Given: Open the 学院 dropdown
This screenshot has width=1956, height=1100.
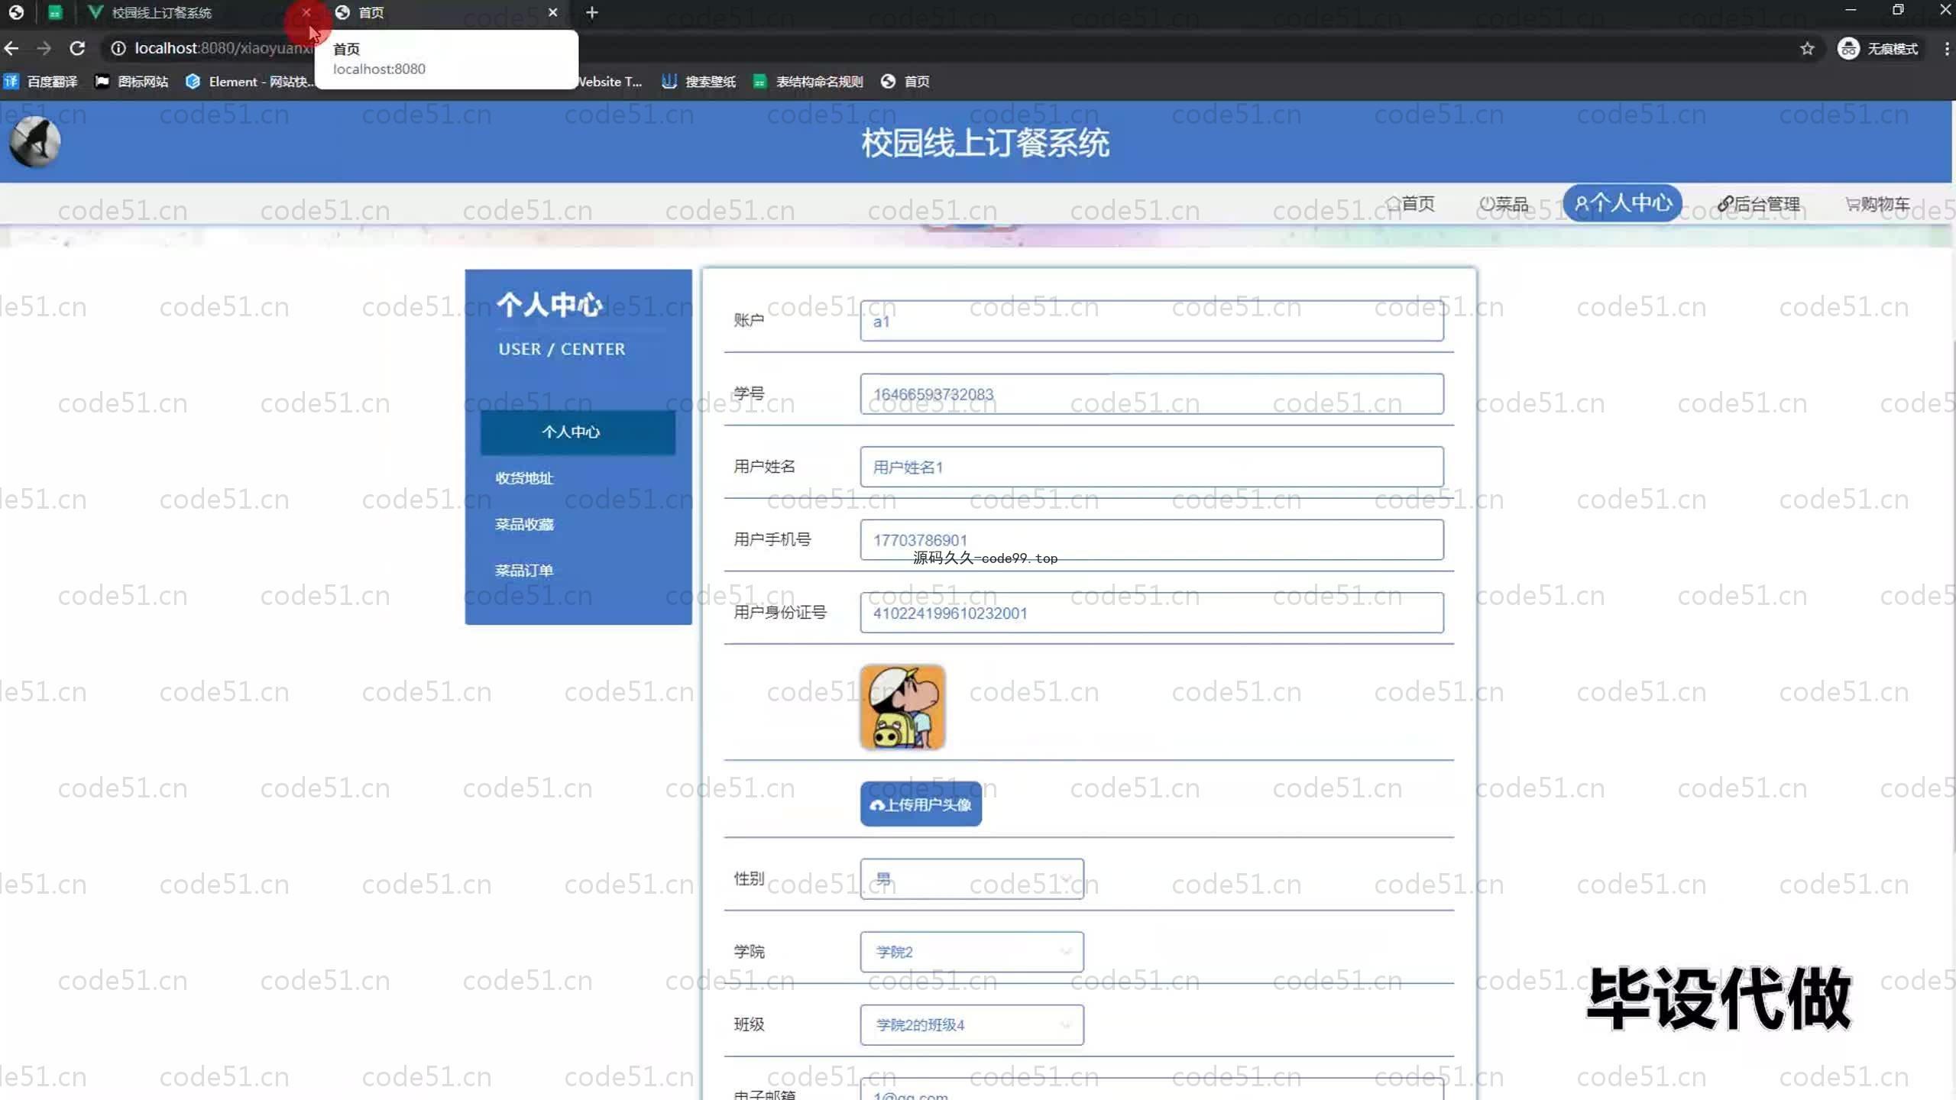Looking at the screenshot, I should tap(972, 952).
